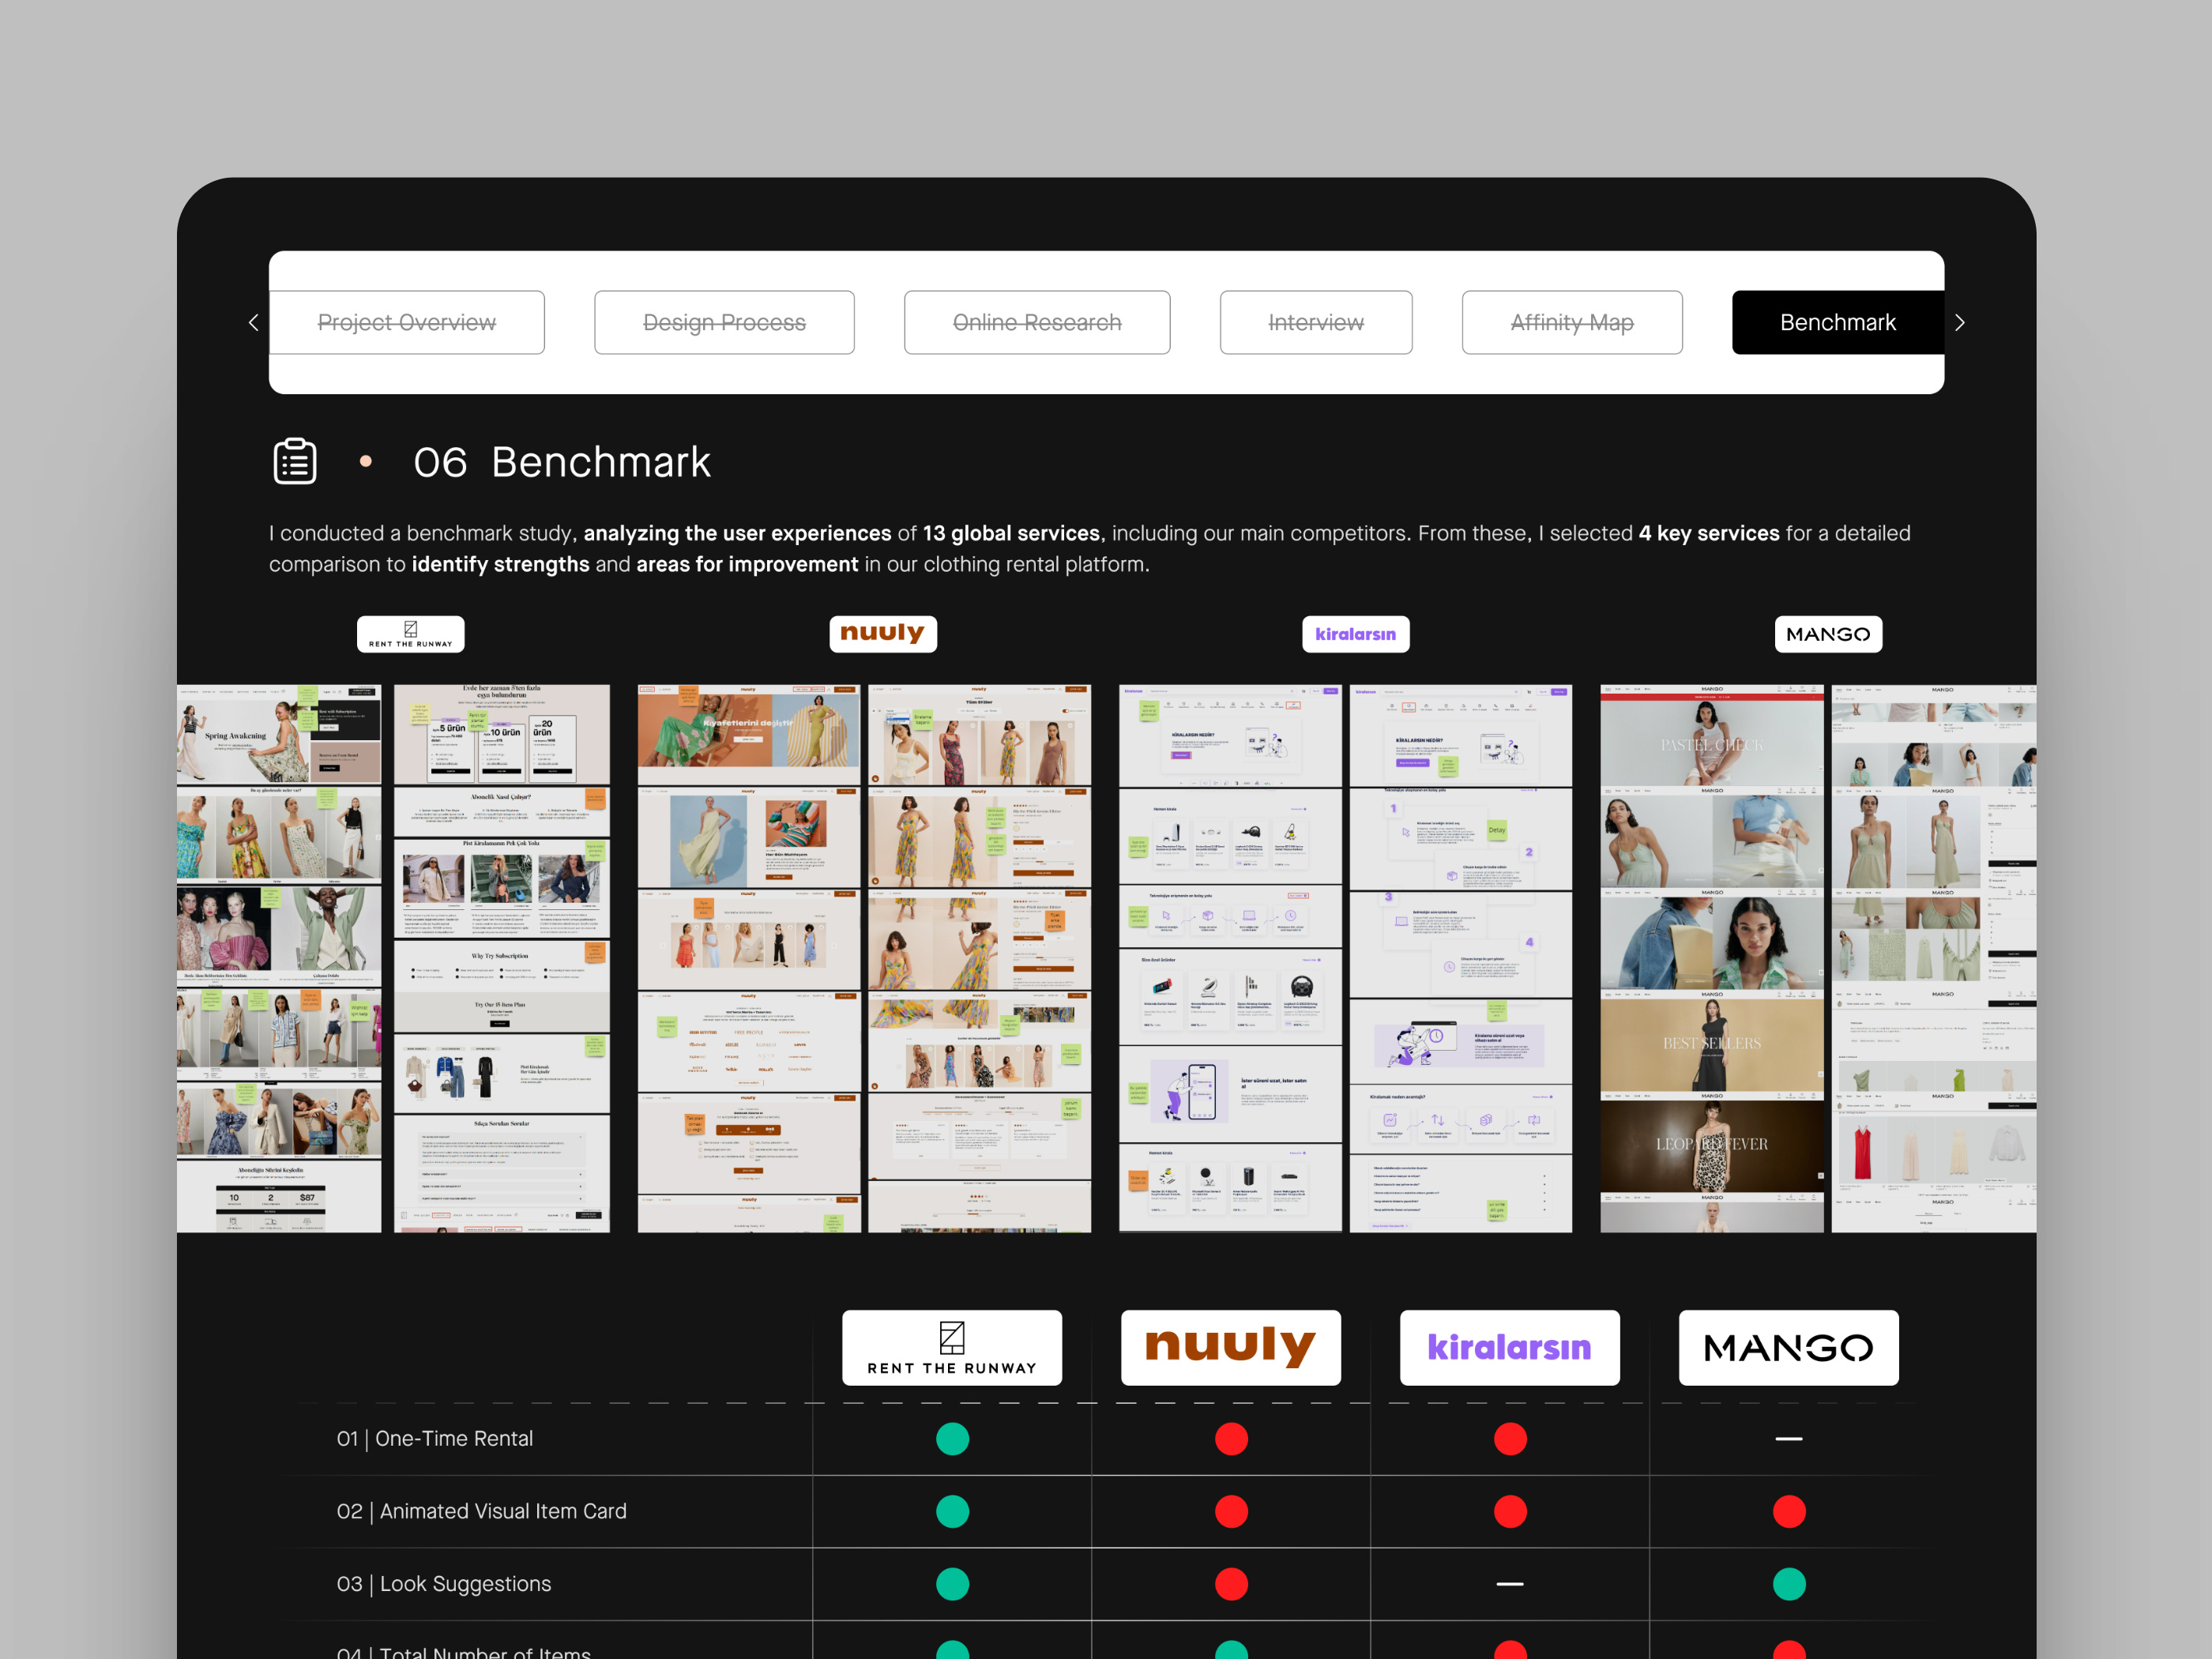This screenshot has height=1659, width=2212.
Task: Open the Rent the Runway Spring Awakening screenshot
Action: click(x=279, y=735)
